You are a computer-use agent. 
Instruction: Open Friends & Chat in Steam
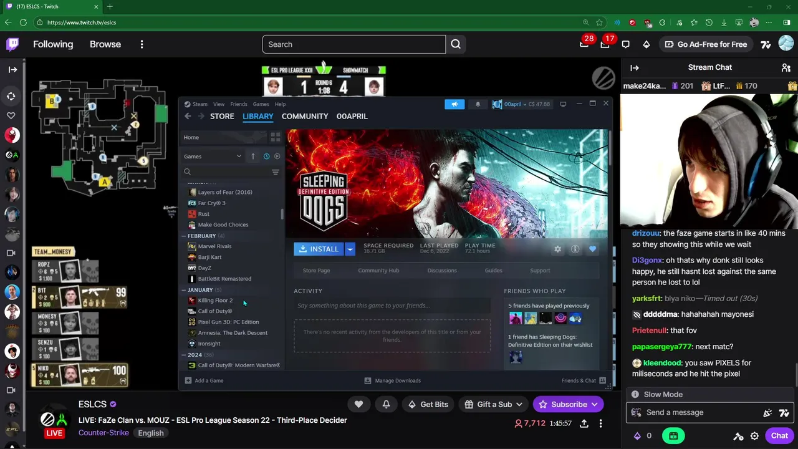[x=584, y=380]
